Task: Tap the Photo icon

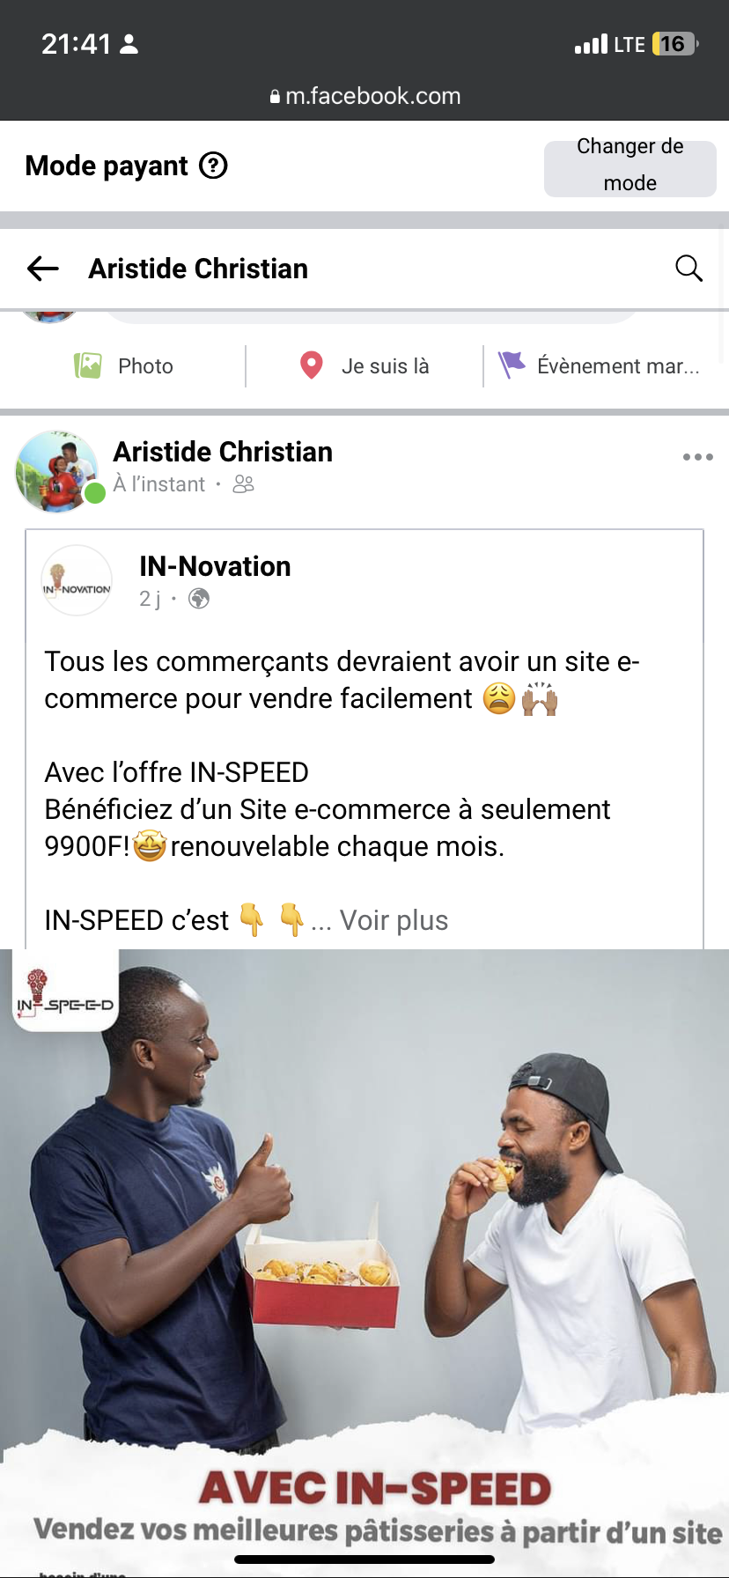Action: [x=88, y=365]
